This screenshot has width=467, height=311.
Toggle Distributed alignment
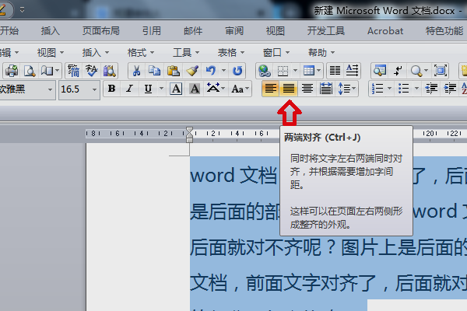tap(326, 89)
